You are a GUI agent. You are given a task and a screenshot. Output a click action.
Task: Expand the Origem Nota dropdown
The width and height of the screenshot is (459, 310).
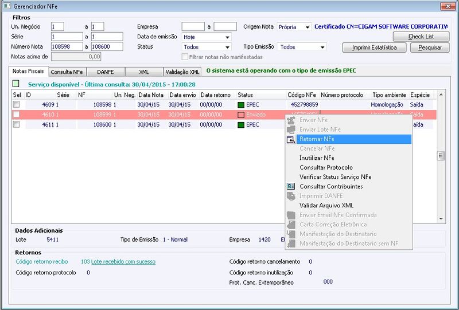(x=308, y=27)
